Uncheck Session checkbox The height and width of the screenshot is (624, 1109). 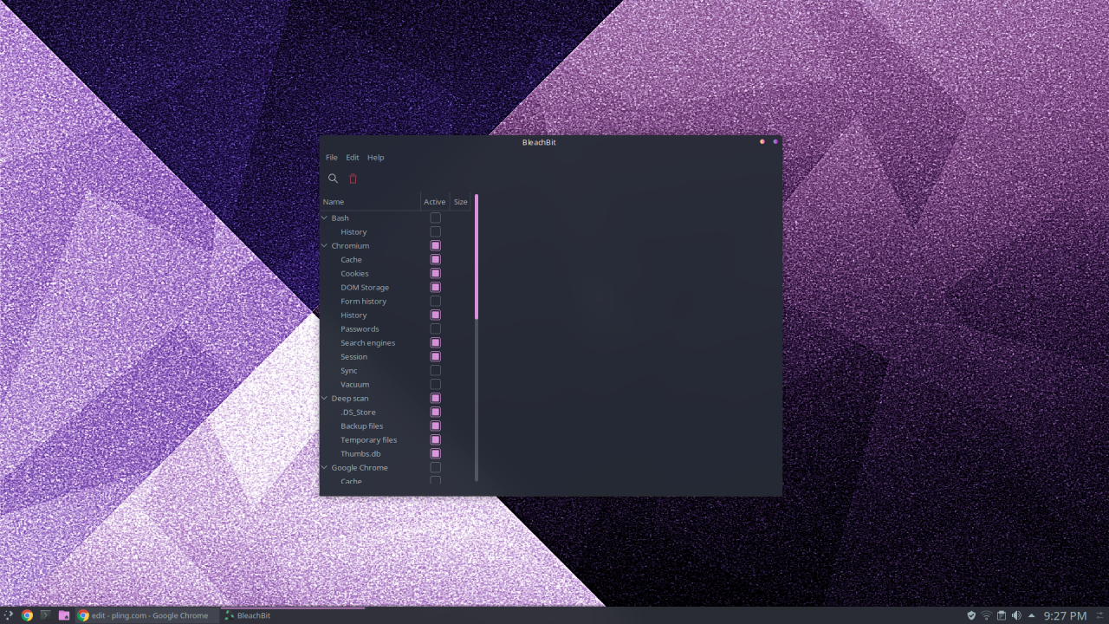click(435, 356)
